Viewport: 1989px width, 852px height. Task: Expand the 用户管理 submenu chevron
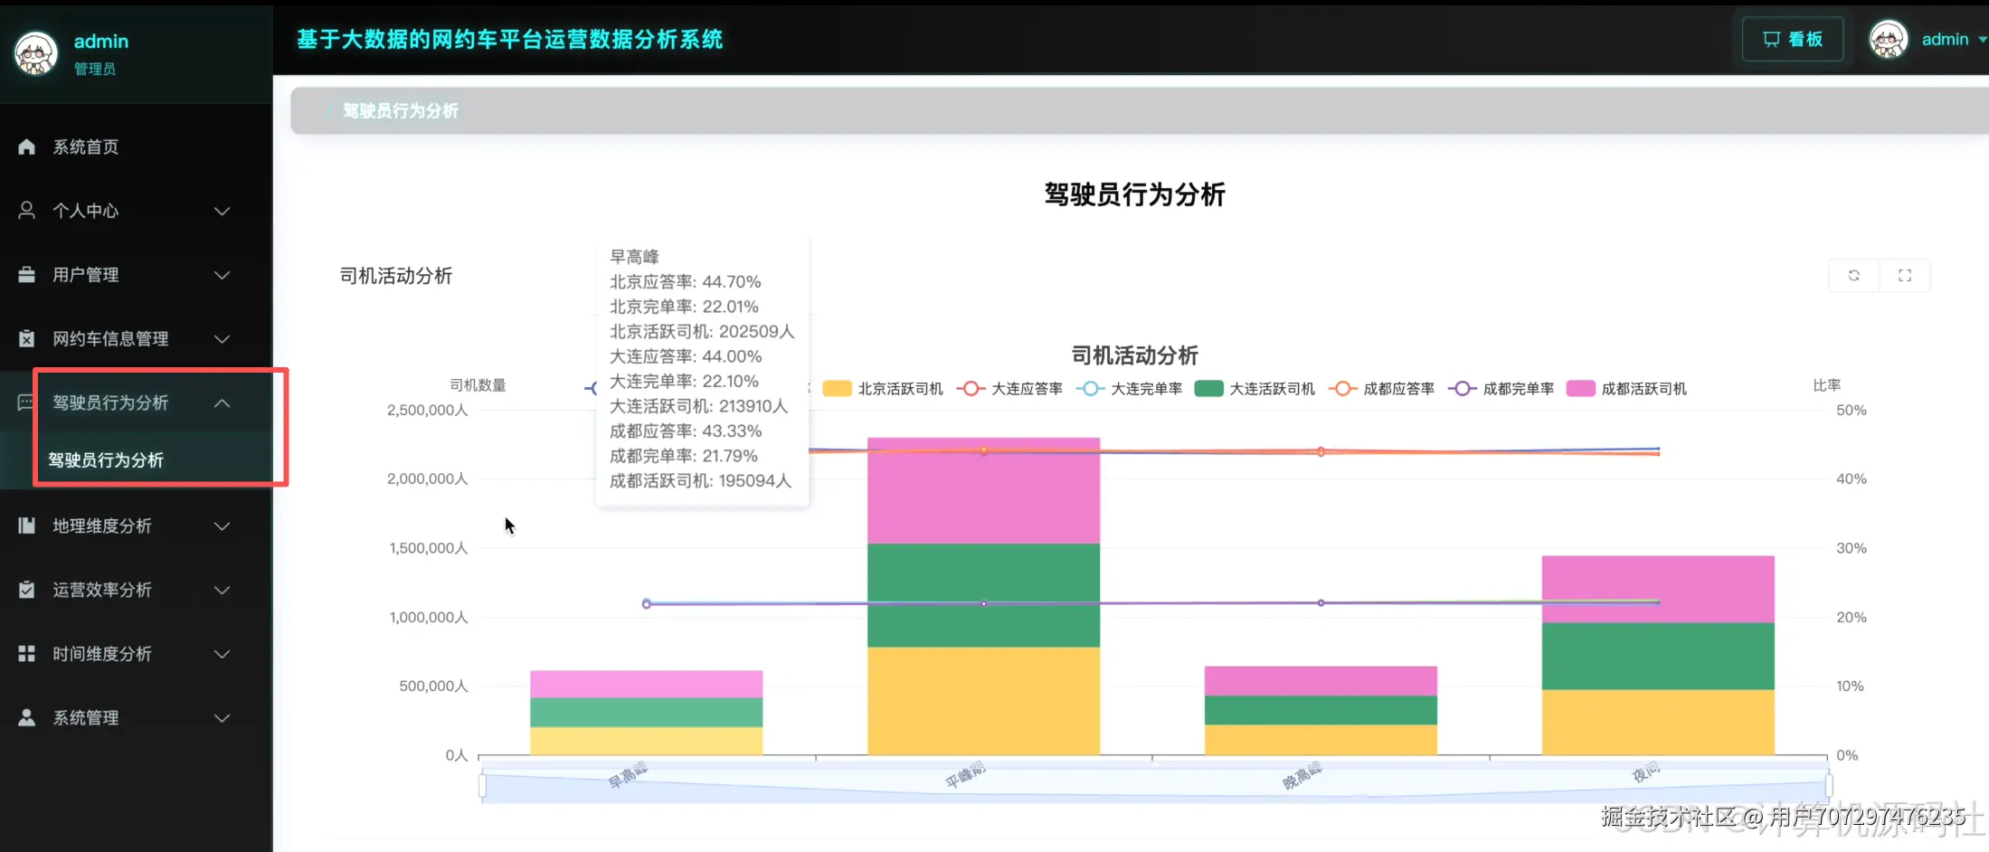tap(222, 274)
